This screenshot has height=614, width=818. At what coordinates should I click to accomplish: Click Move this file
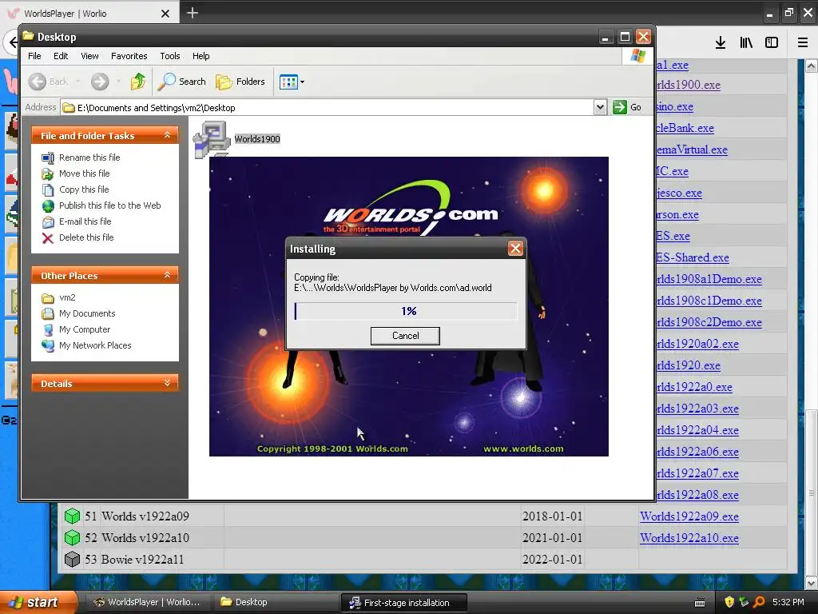(84, 173)
